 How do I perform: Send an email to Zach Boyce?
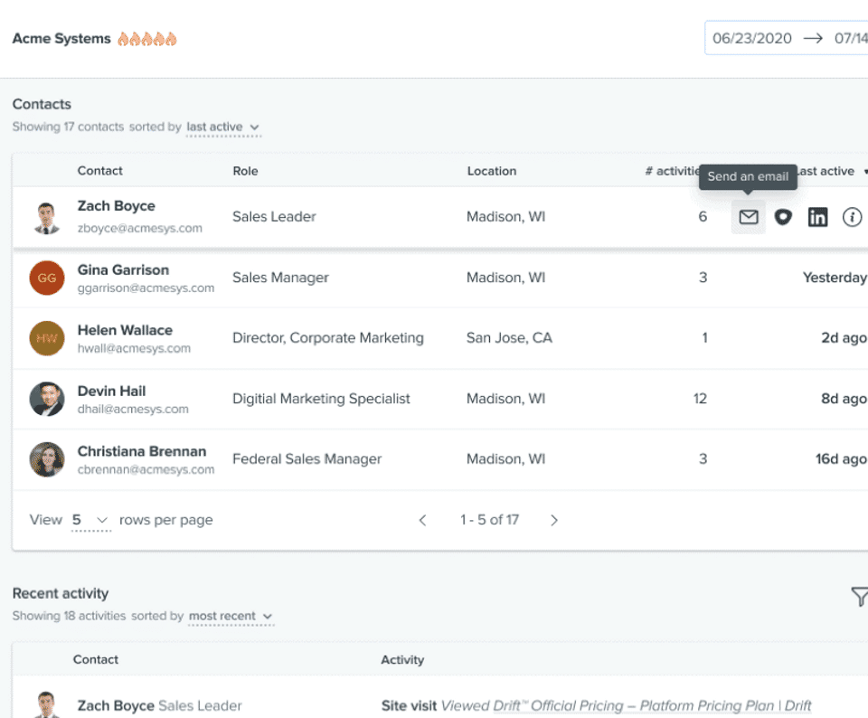click(x=749, y=217)
